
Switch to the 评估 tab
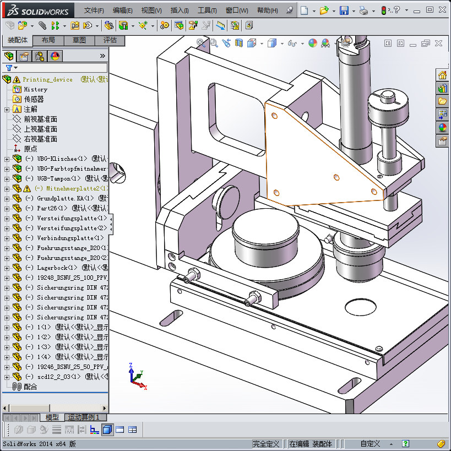(110, 40)
